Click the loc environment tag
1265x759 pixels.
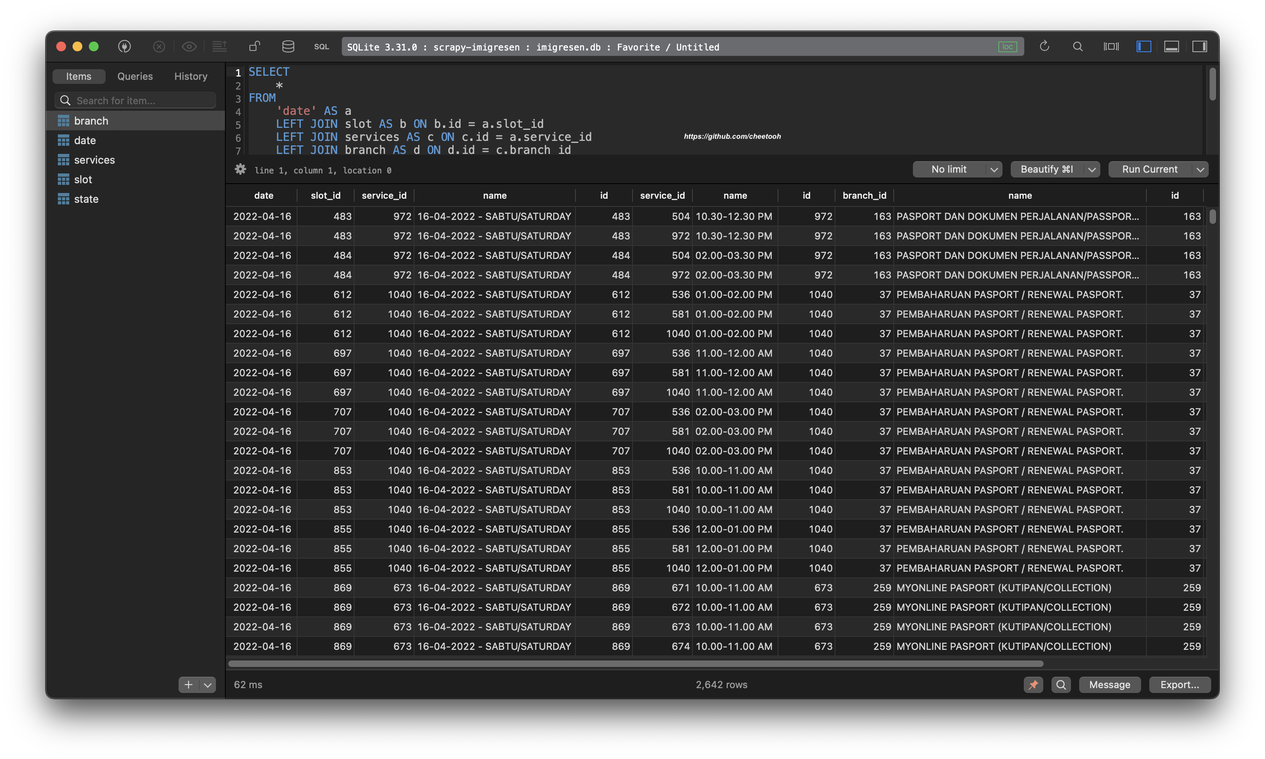coord(1007,47)
